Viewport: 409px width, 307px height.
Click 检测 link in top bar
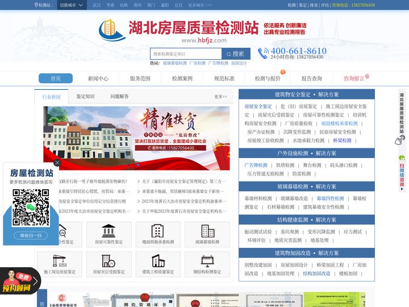coord(291,5)
